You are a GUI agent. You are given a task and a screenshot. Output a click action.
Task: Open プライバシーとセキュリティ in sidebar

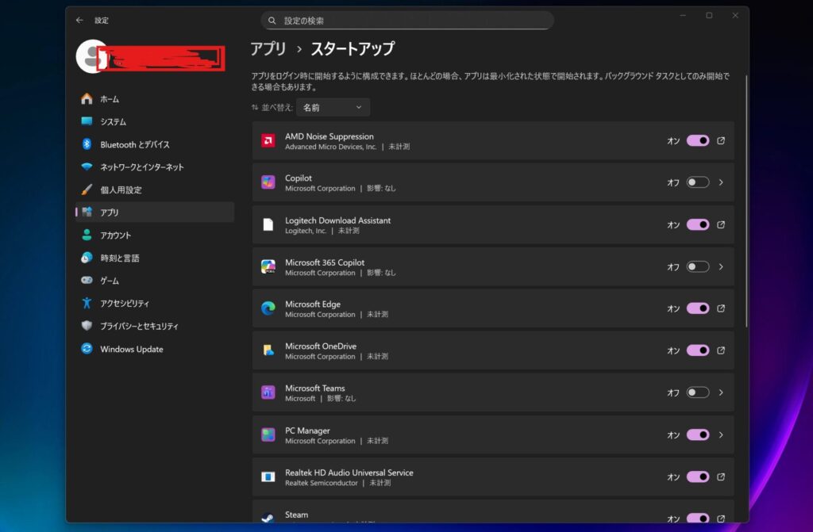[x=139, y=326]
